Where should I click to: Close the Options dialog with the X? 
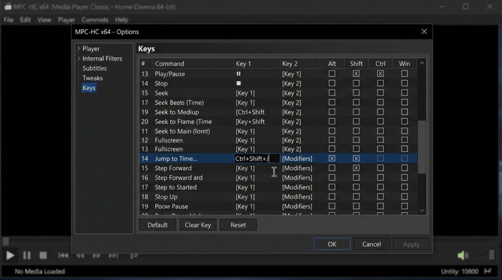[x=424, y=31]
